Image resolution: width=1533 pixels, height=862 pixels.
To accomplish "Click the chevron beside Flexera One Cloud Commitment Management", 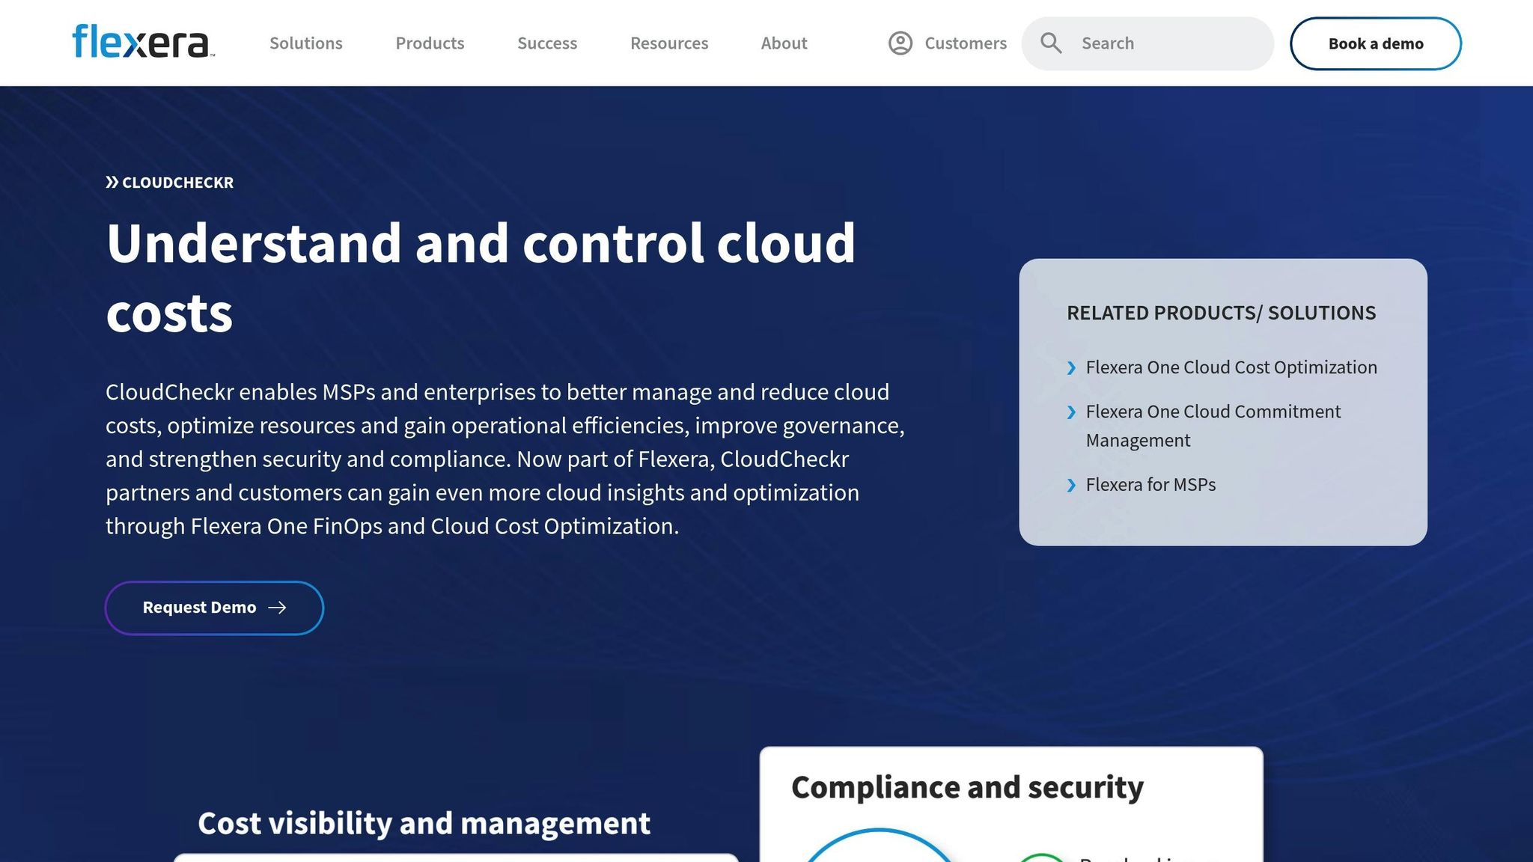I will [x=1072, y=412].
